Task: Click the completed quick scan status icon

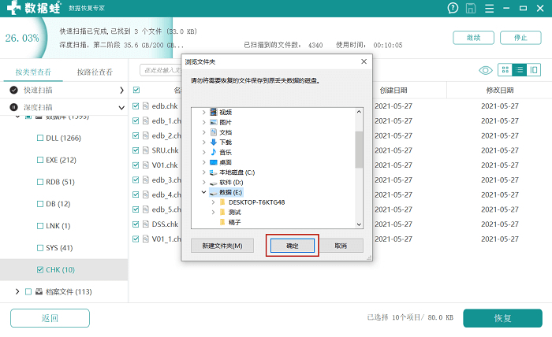Action: [x=13, y=90]
